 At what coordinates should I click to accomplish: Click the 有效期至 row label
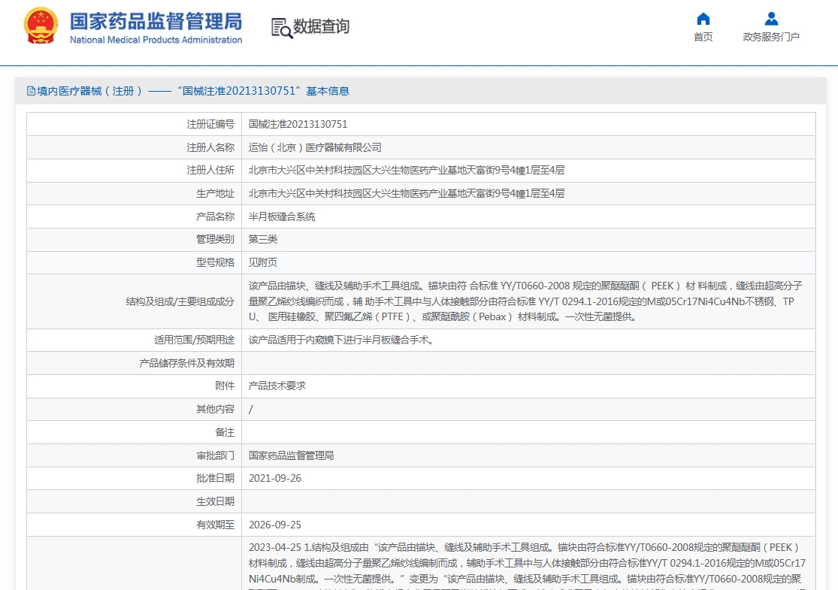click(216, 525)
